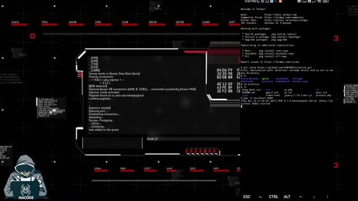Screen dimensions: 358x201
Task: Select the 'Downloads' directory name
Action: tap(247, 82)
